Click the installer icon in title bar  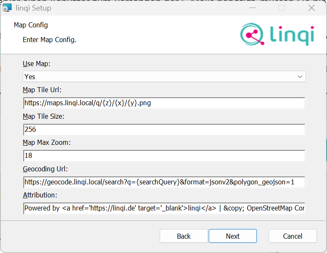click(x=7, y=8)
